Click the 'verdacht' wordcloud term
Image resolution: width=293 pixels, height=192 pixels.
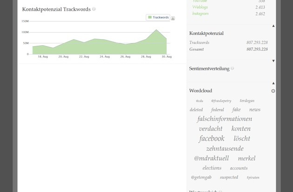coord(211,129)
